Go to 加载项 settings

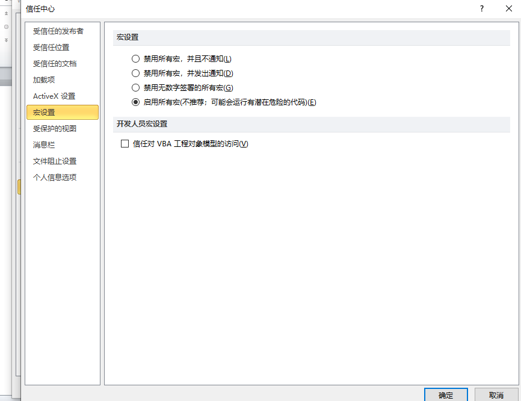(63, 80)
